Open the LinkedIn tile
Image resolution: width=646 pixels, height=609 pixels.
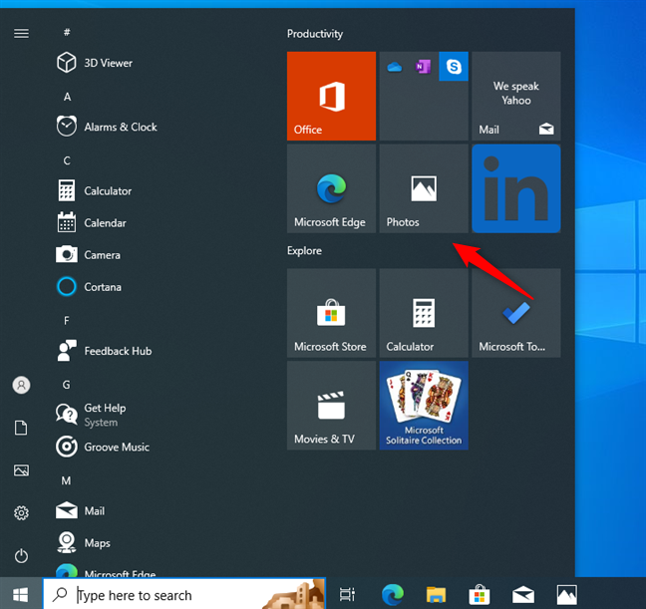pos(516,188)
